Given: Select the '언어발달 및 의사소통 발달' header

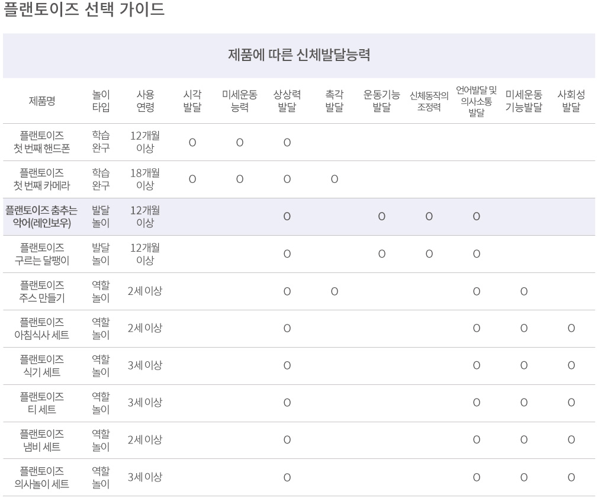Looking at the screenshot, I should click(477, 101).
